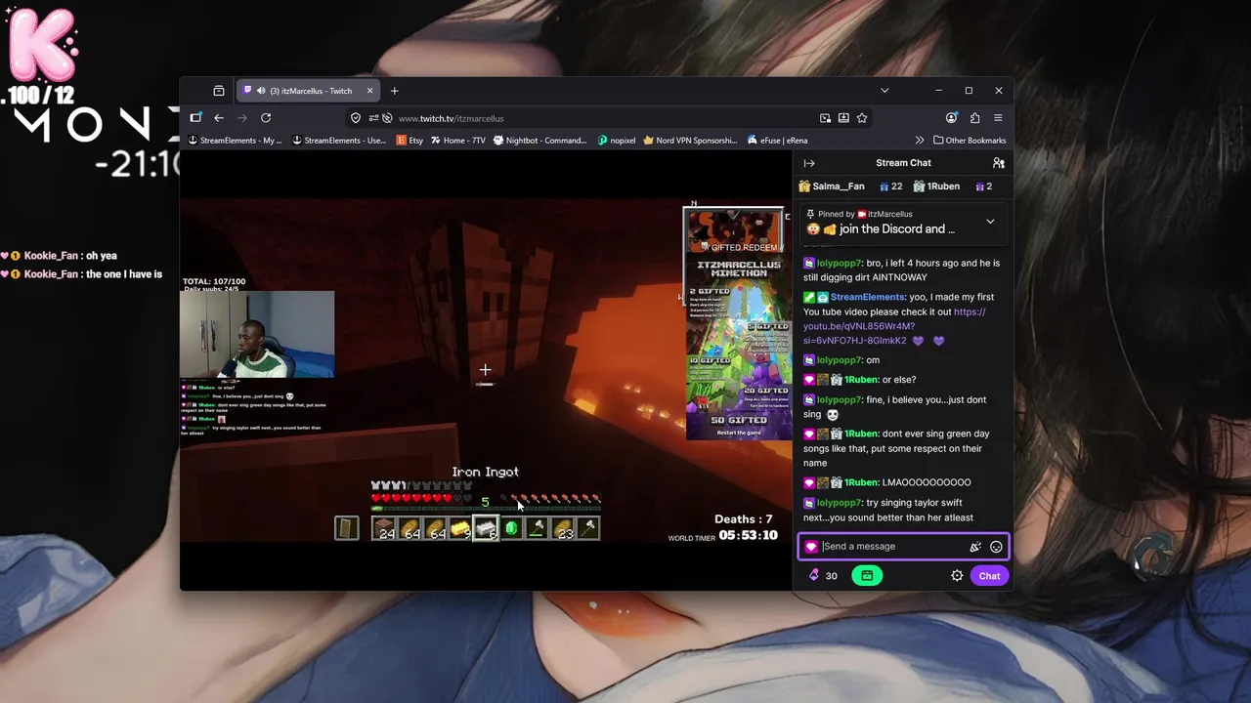Show more bookmarks chevron
This screenshot has width=1251, height=703.
(x=919, y=141)
